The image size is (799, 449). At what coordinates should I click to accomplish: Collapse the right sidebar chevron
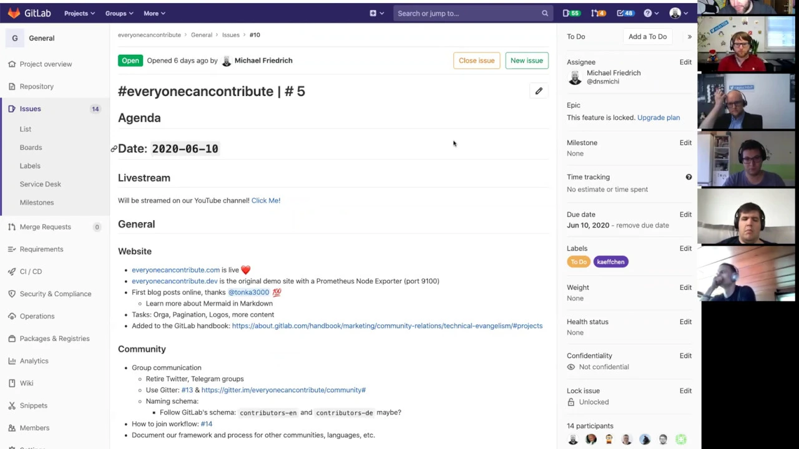tap(689, 37)
